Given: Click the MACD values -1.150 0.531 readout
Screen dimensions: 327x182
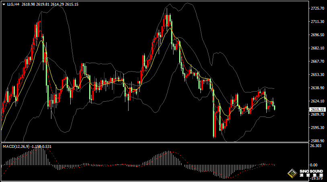Looking at the screenshot, I should (41, 147).
